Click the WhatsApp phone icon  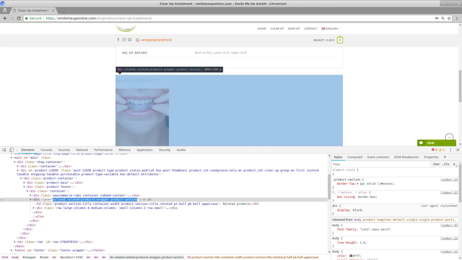tap(138, 40)
